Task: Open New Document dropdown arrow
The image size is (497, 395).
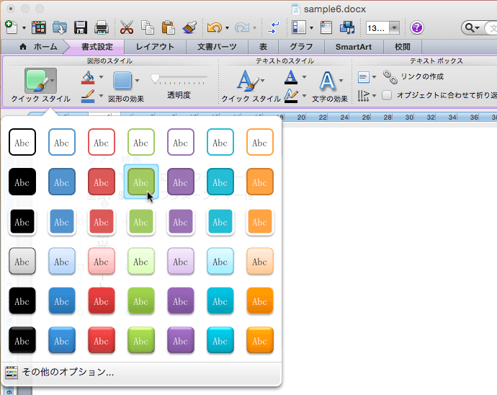Action: point(24,28)
